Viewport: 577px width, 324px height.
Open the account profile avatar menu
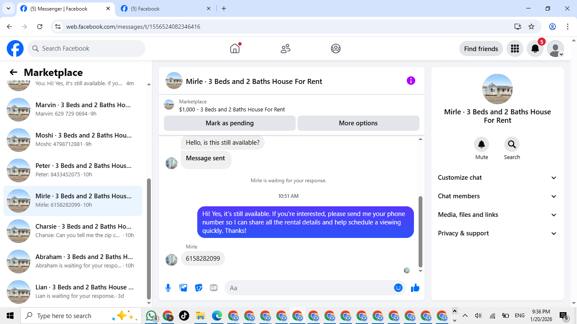click(555, 49)
